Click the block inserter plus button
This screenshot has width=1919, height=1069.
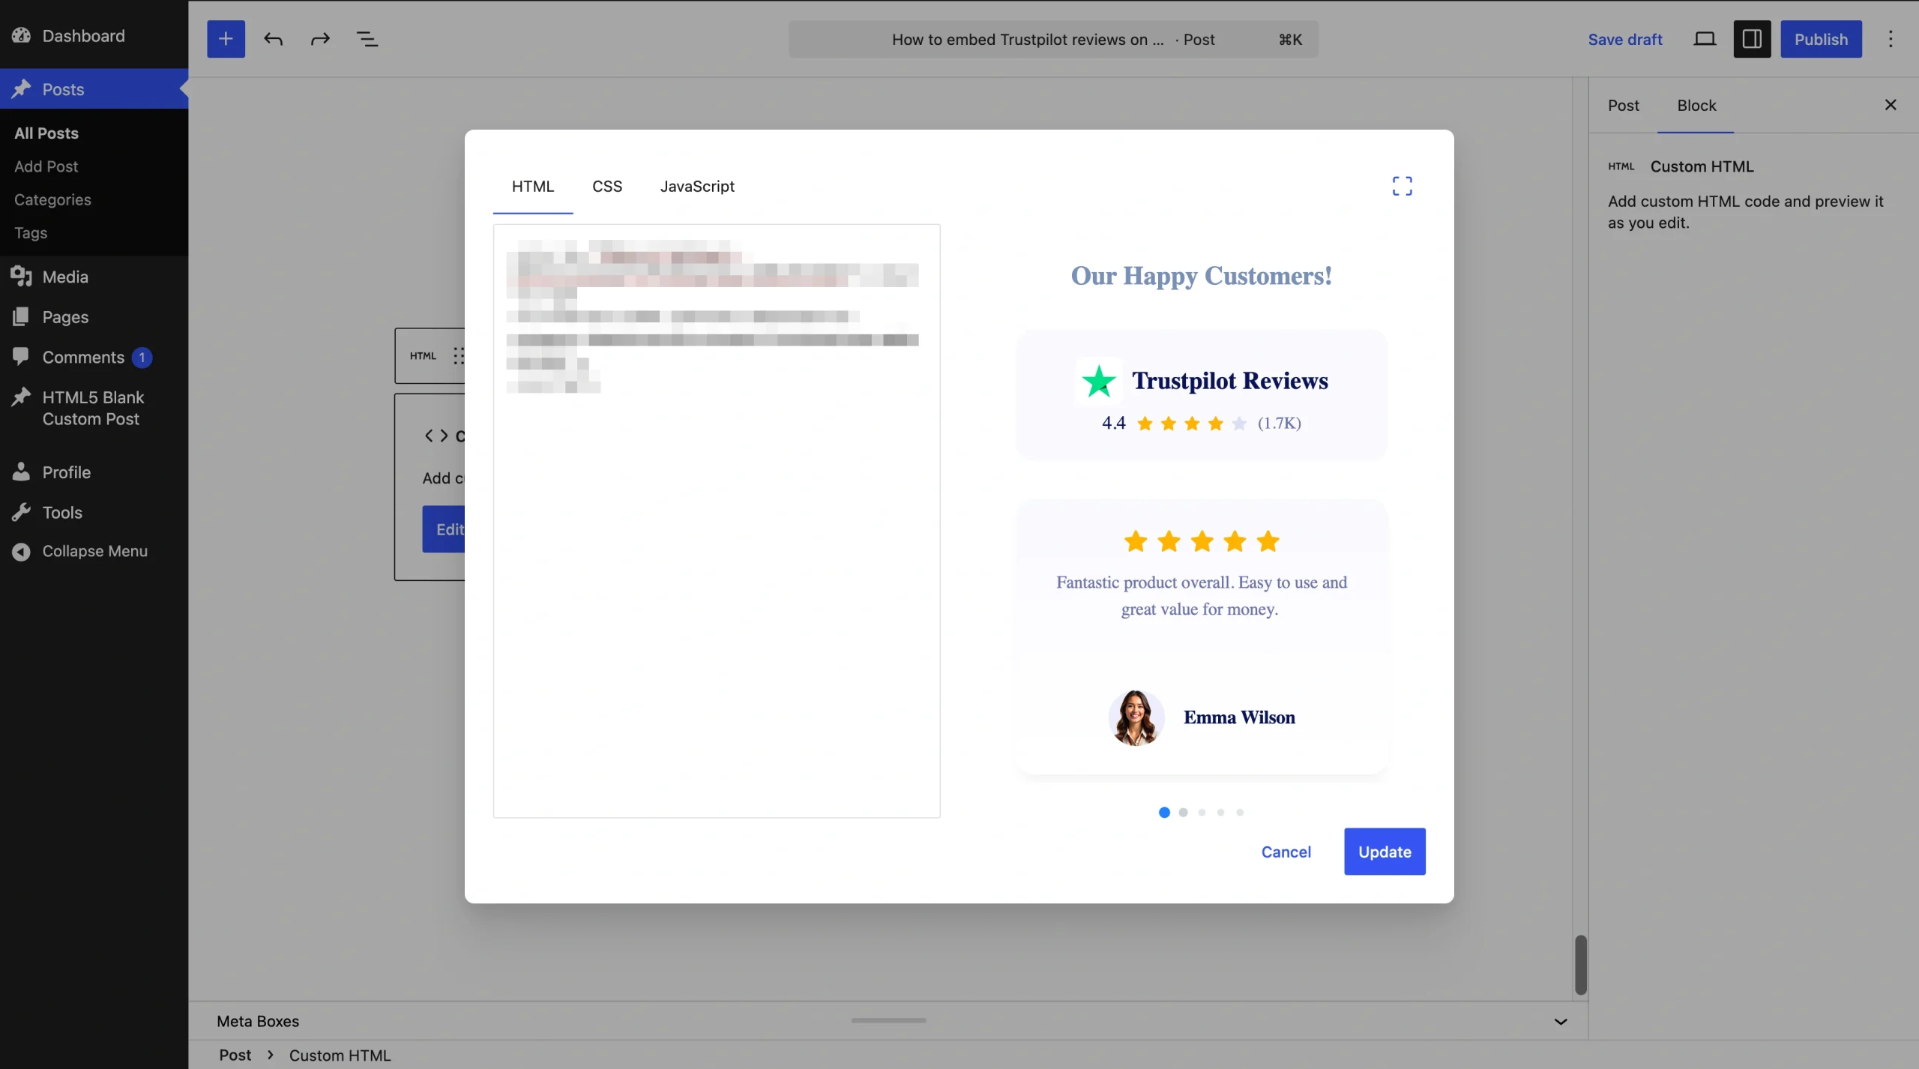click(226, 39)
